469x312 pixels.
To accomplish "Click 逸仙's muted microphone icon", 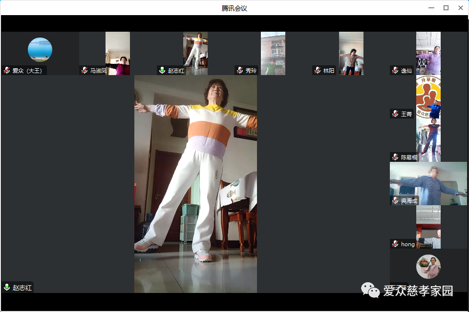I will coord(395,71).
